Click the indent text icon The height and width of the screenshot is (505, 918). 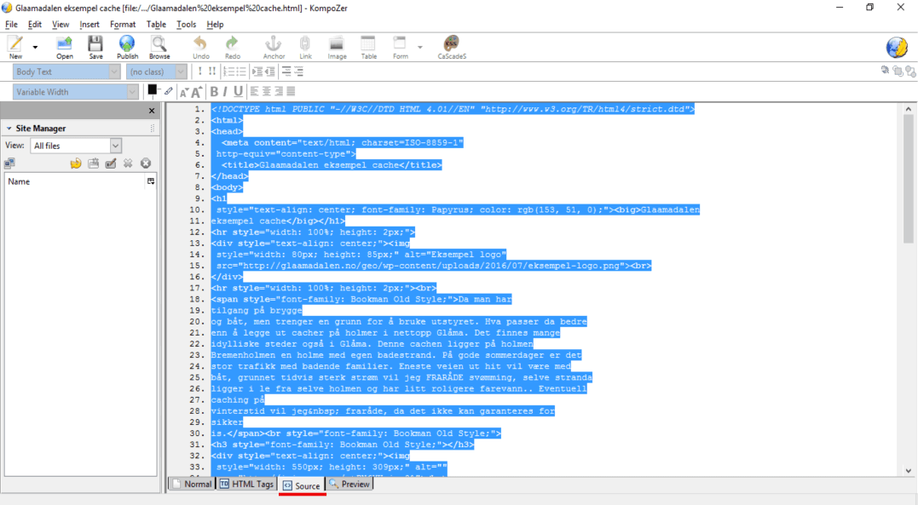pos(257,72)
